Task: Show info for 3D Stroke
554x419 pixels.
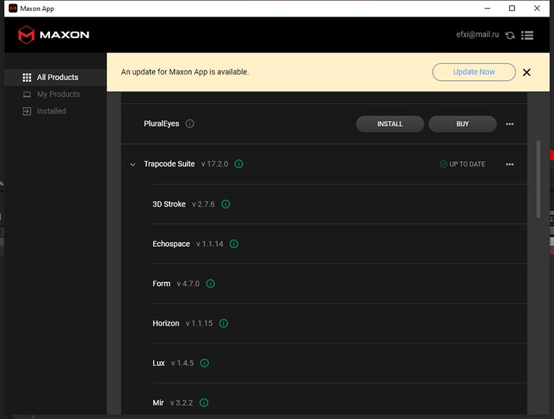Action: click(226, 204)
